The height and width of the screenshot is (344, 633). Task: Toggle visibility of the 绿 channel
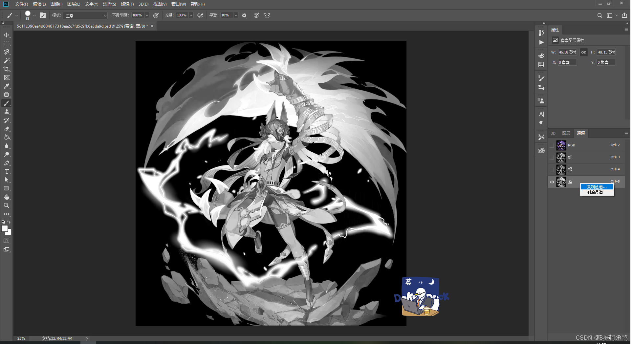point(552,169)
